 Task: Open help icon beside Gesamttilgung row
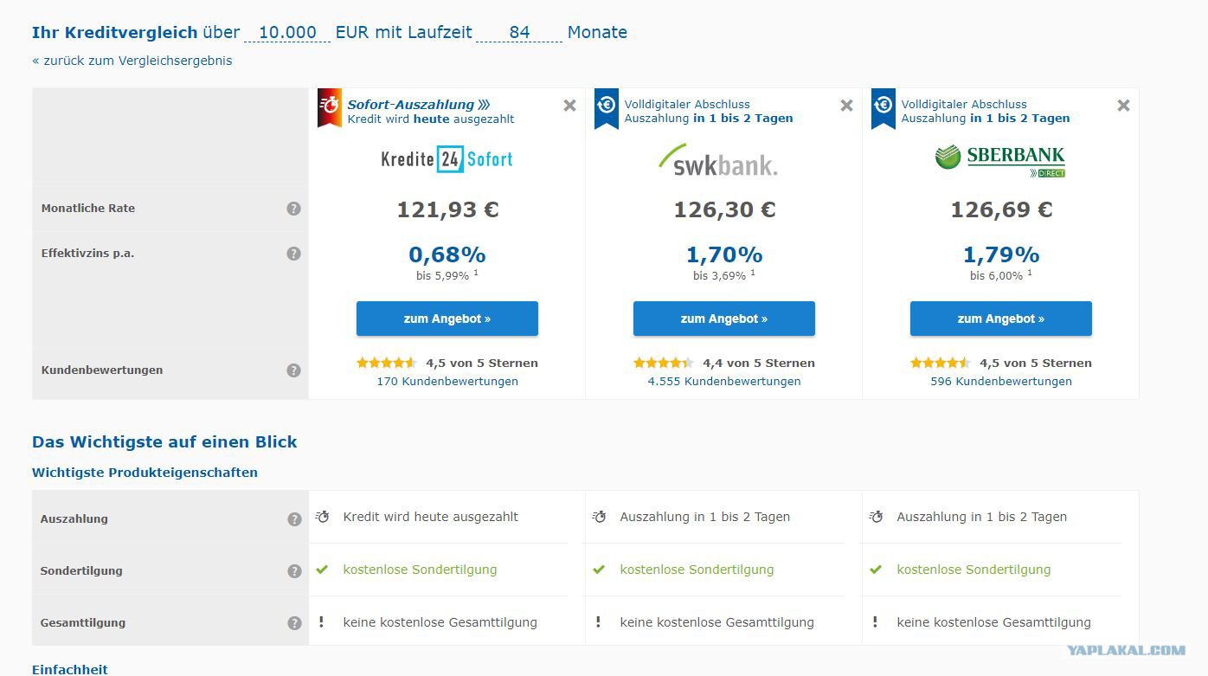point(294,623)
